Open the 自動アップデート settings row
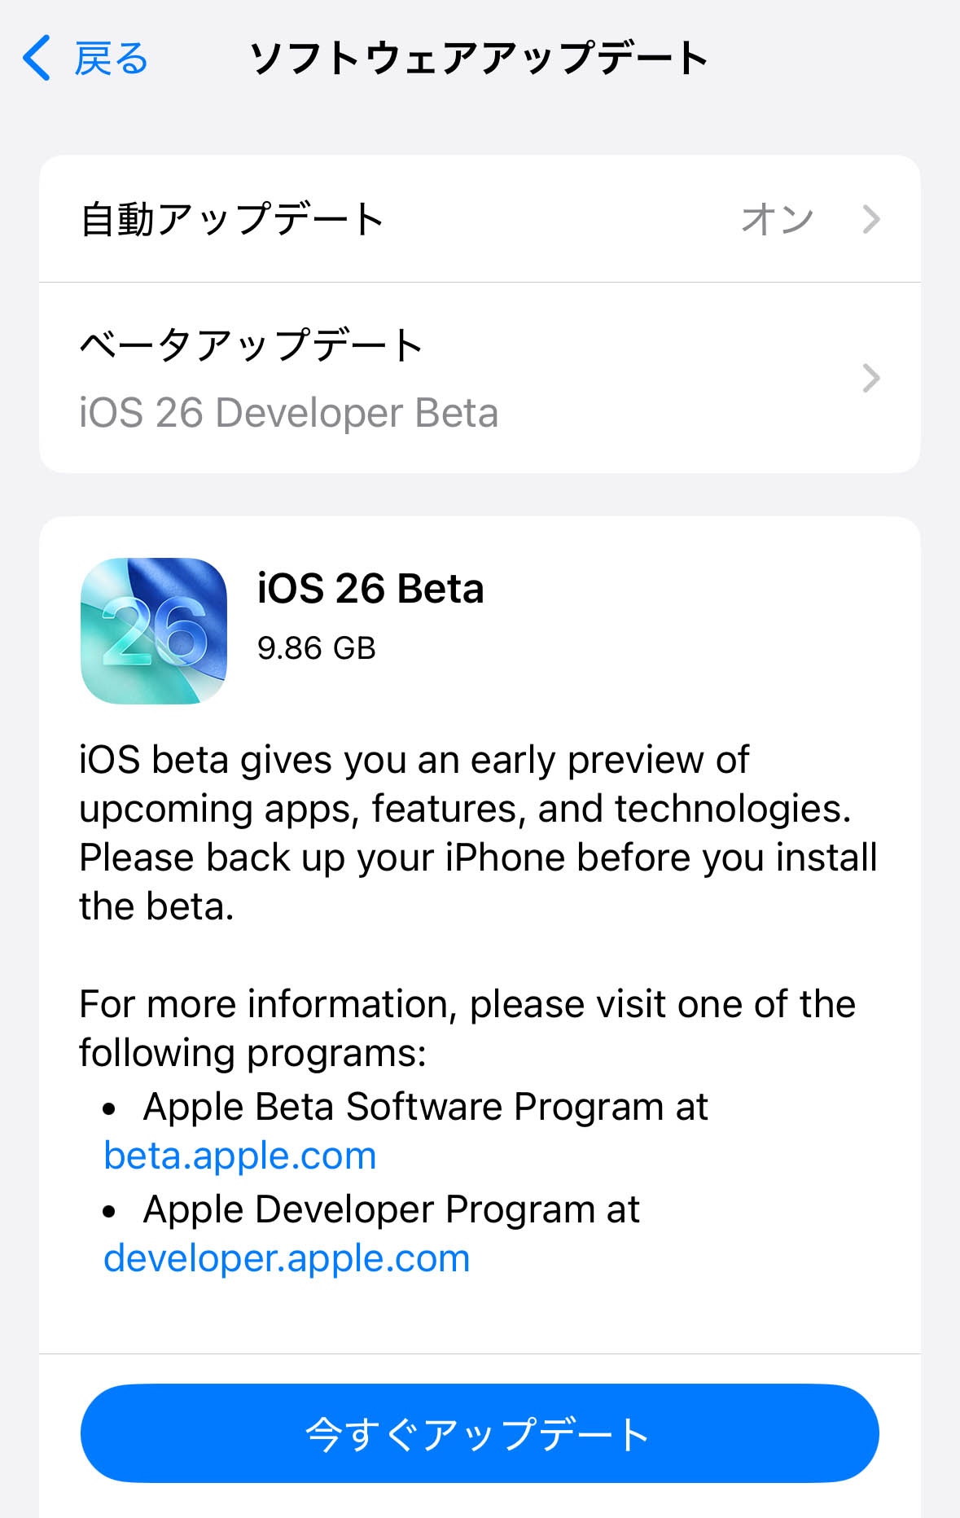The height and width of the screenshot is (1518, 960). [232, 219]
